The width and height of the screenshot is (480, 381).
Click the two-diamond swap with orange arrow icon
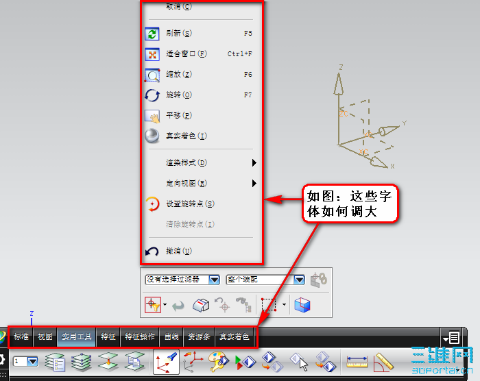[x=272, y=362]
